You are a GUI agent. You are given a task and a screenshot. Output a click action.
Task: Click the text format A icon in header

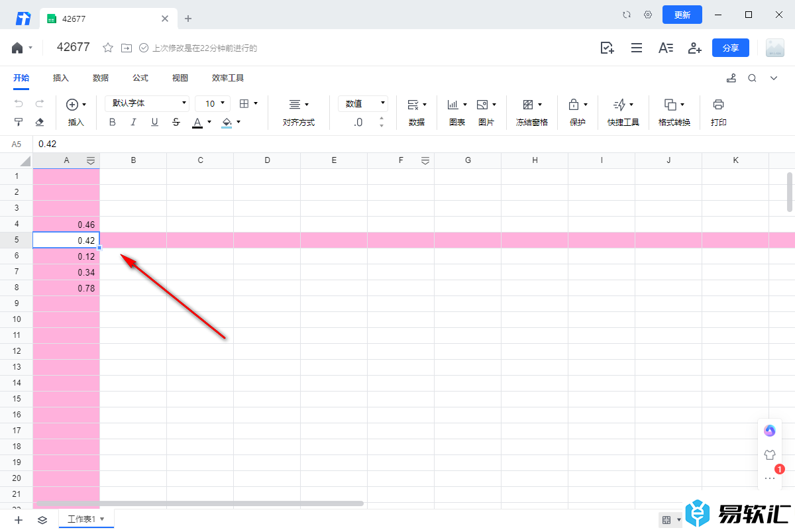pos(666,48)
